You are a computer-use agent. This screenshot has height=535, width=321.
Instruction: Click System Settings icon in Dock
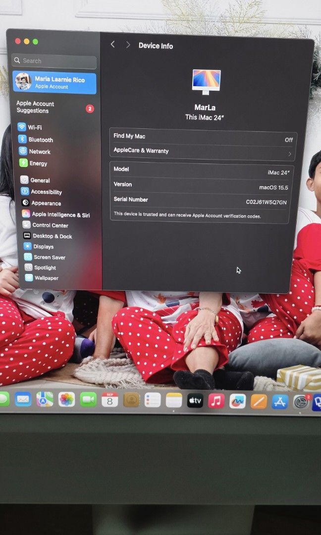[301, 402]
